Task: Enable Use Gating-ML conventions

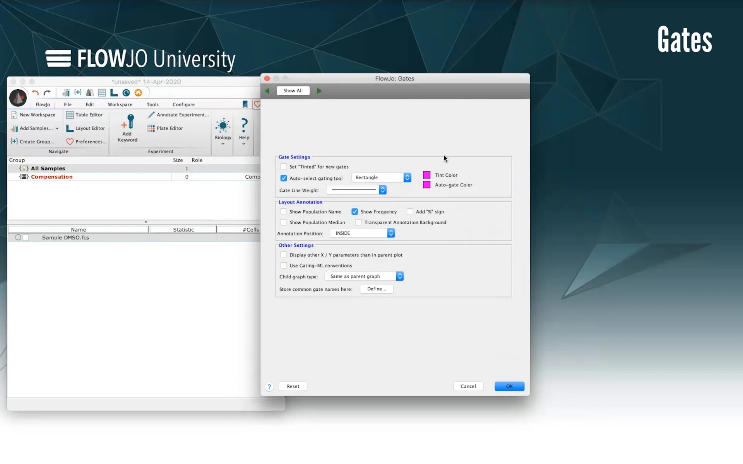Action: point(284,266)
